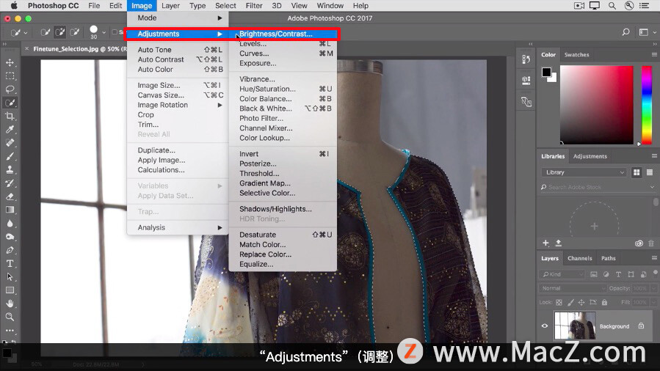Toggle adjustment layer filter in Layers panel
Screen dimensions: 660x371
606,274
